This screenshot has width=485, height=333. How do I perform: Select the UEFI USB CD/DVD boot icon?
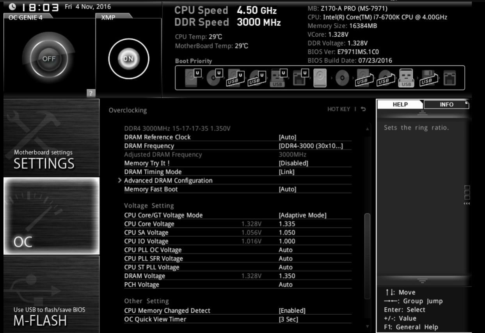pos(258,78)
